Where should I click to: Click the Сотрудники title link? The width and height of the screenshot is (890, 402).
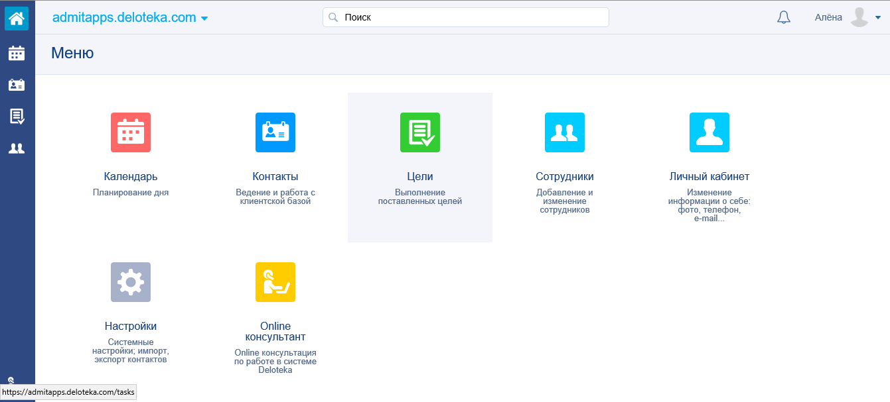pyautogui.click(x=565, y=177)
